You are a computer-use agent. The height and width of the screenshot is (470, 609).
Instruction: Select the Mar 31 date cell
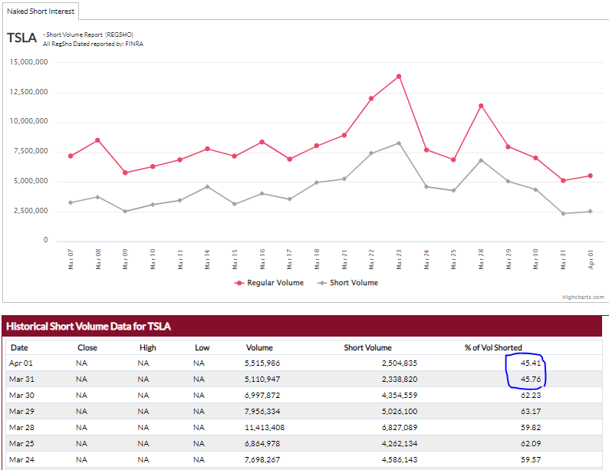(21, 380)
